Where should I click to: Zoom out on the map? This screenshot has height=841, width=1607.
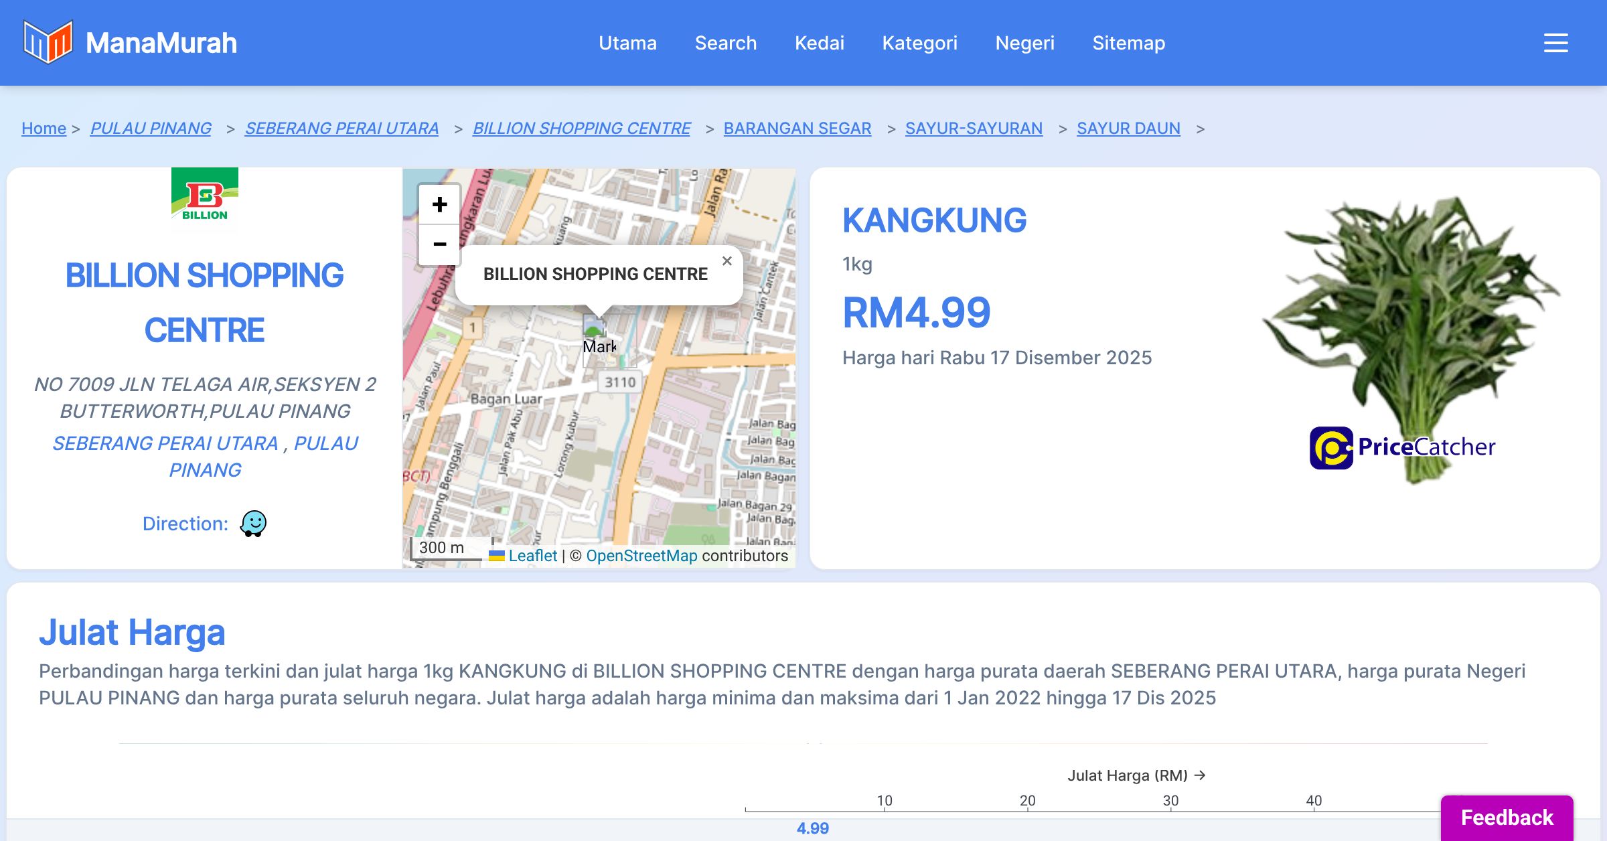[x=439, y=244]
